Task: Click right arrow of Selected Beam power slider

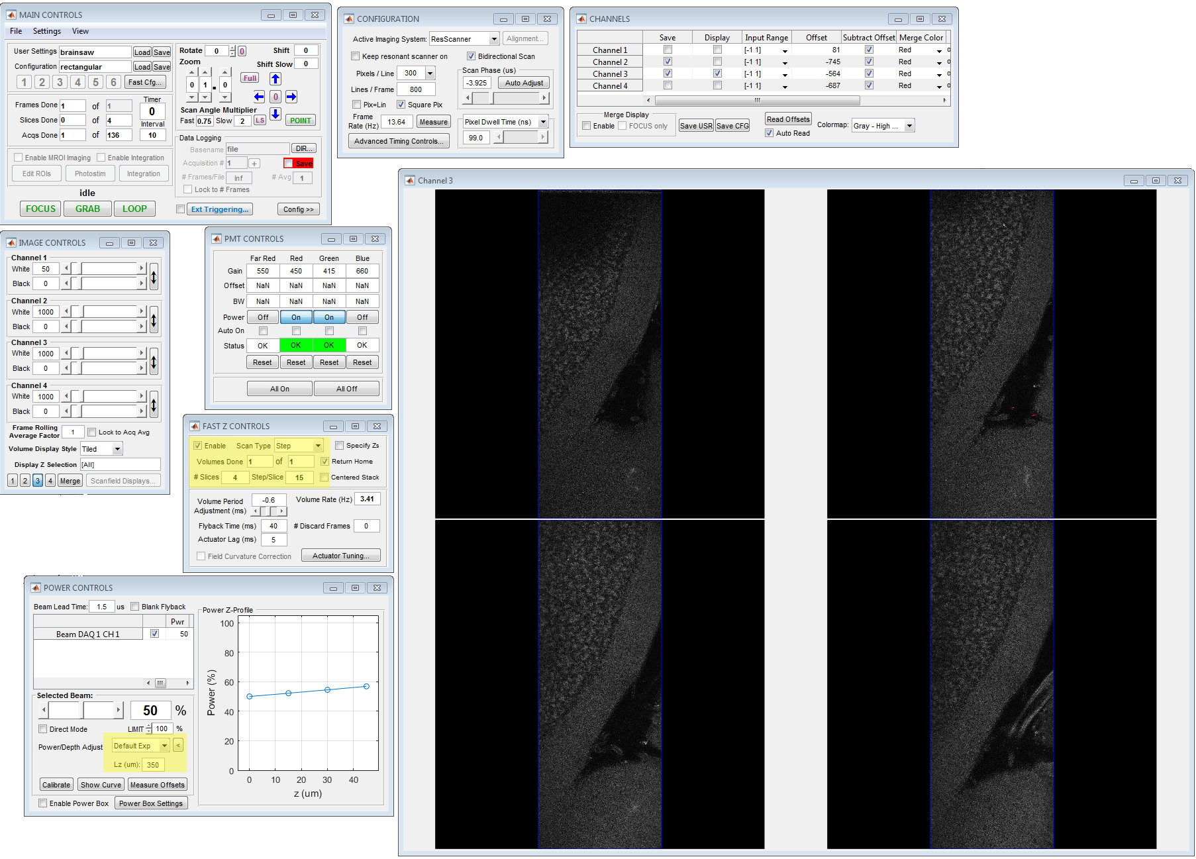Action: pos(119,710)
